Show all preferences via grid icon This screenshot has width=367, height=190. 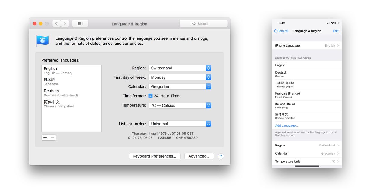point(80,23)
